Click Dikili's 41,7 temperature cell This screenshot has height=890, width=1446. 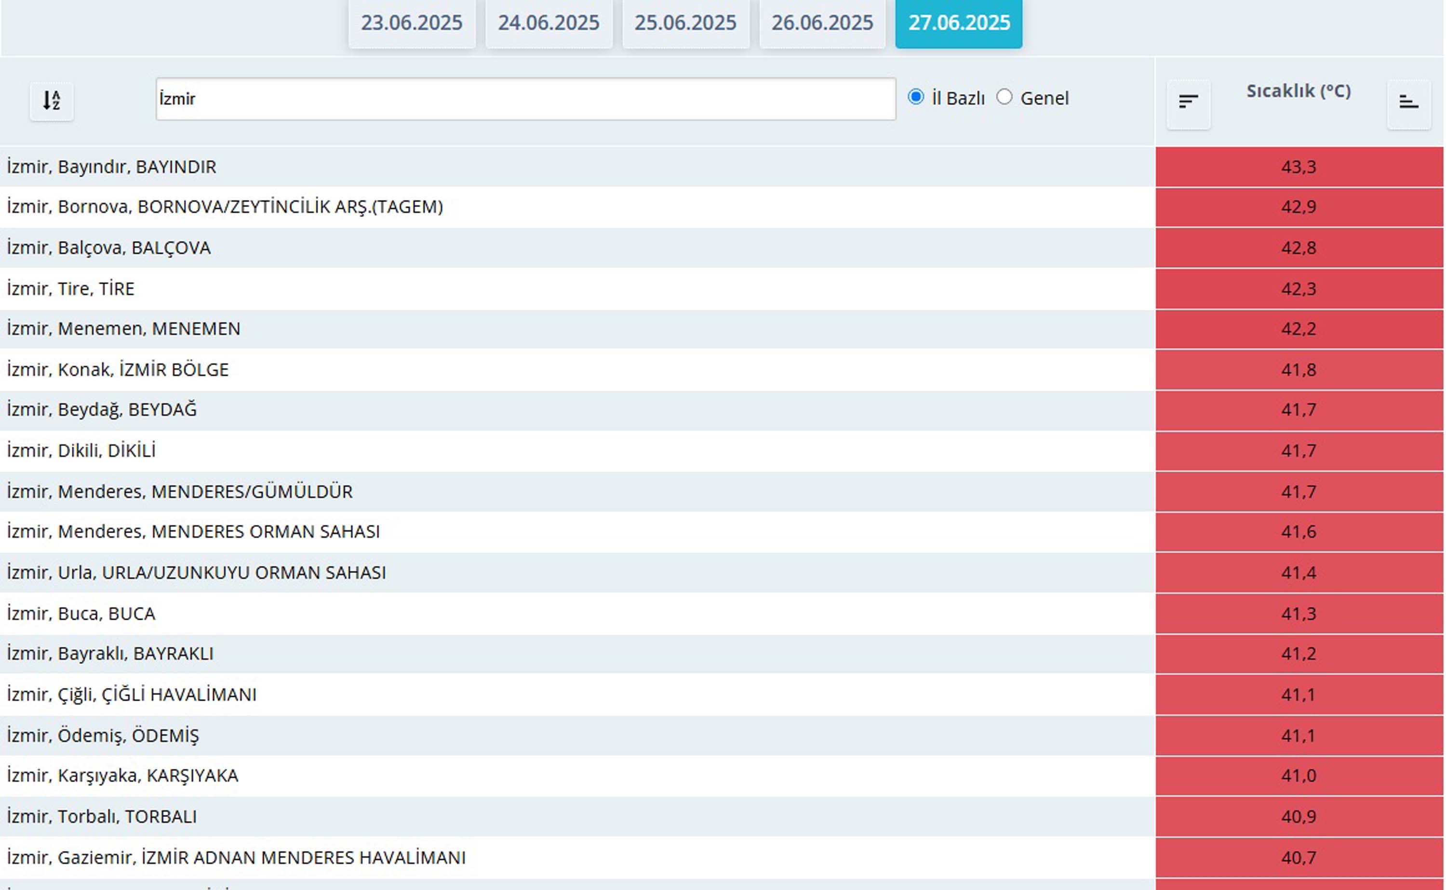pyautogui.click(x=1299, y=451)
